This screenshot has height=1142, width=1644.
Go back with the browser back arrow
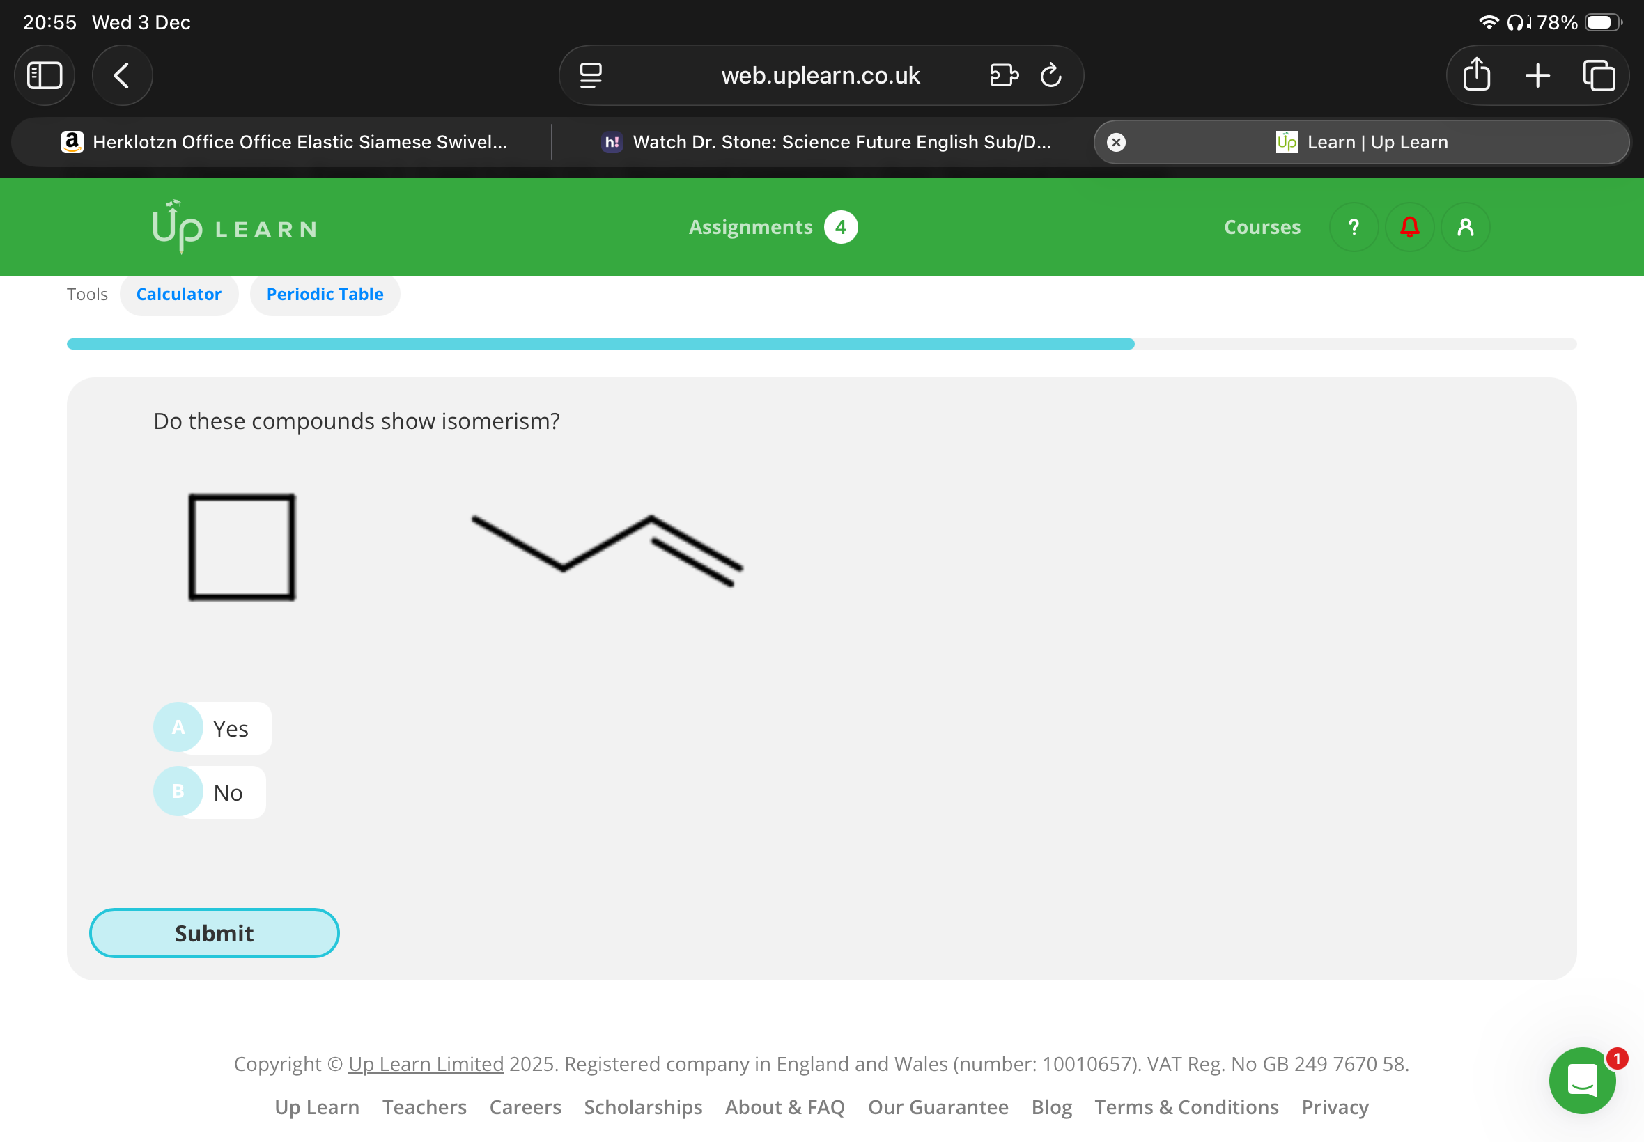click(122, 75)
